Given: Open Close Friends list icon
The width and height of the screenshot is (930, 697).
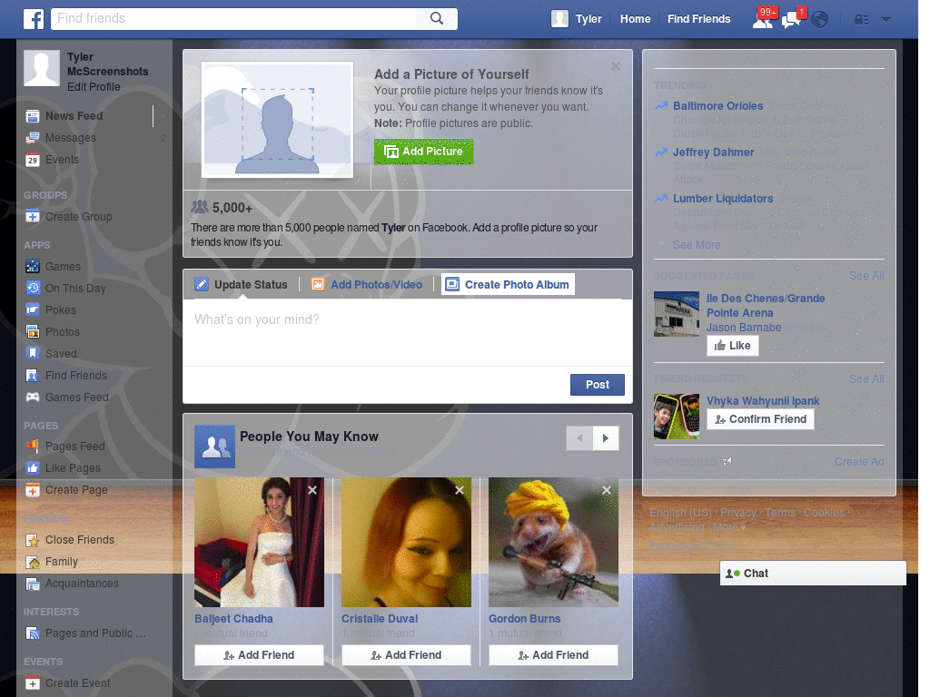Looking at the screenshot, I should click(33, 539).
